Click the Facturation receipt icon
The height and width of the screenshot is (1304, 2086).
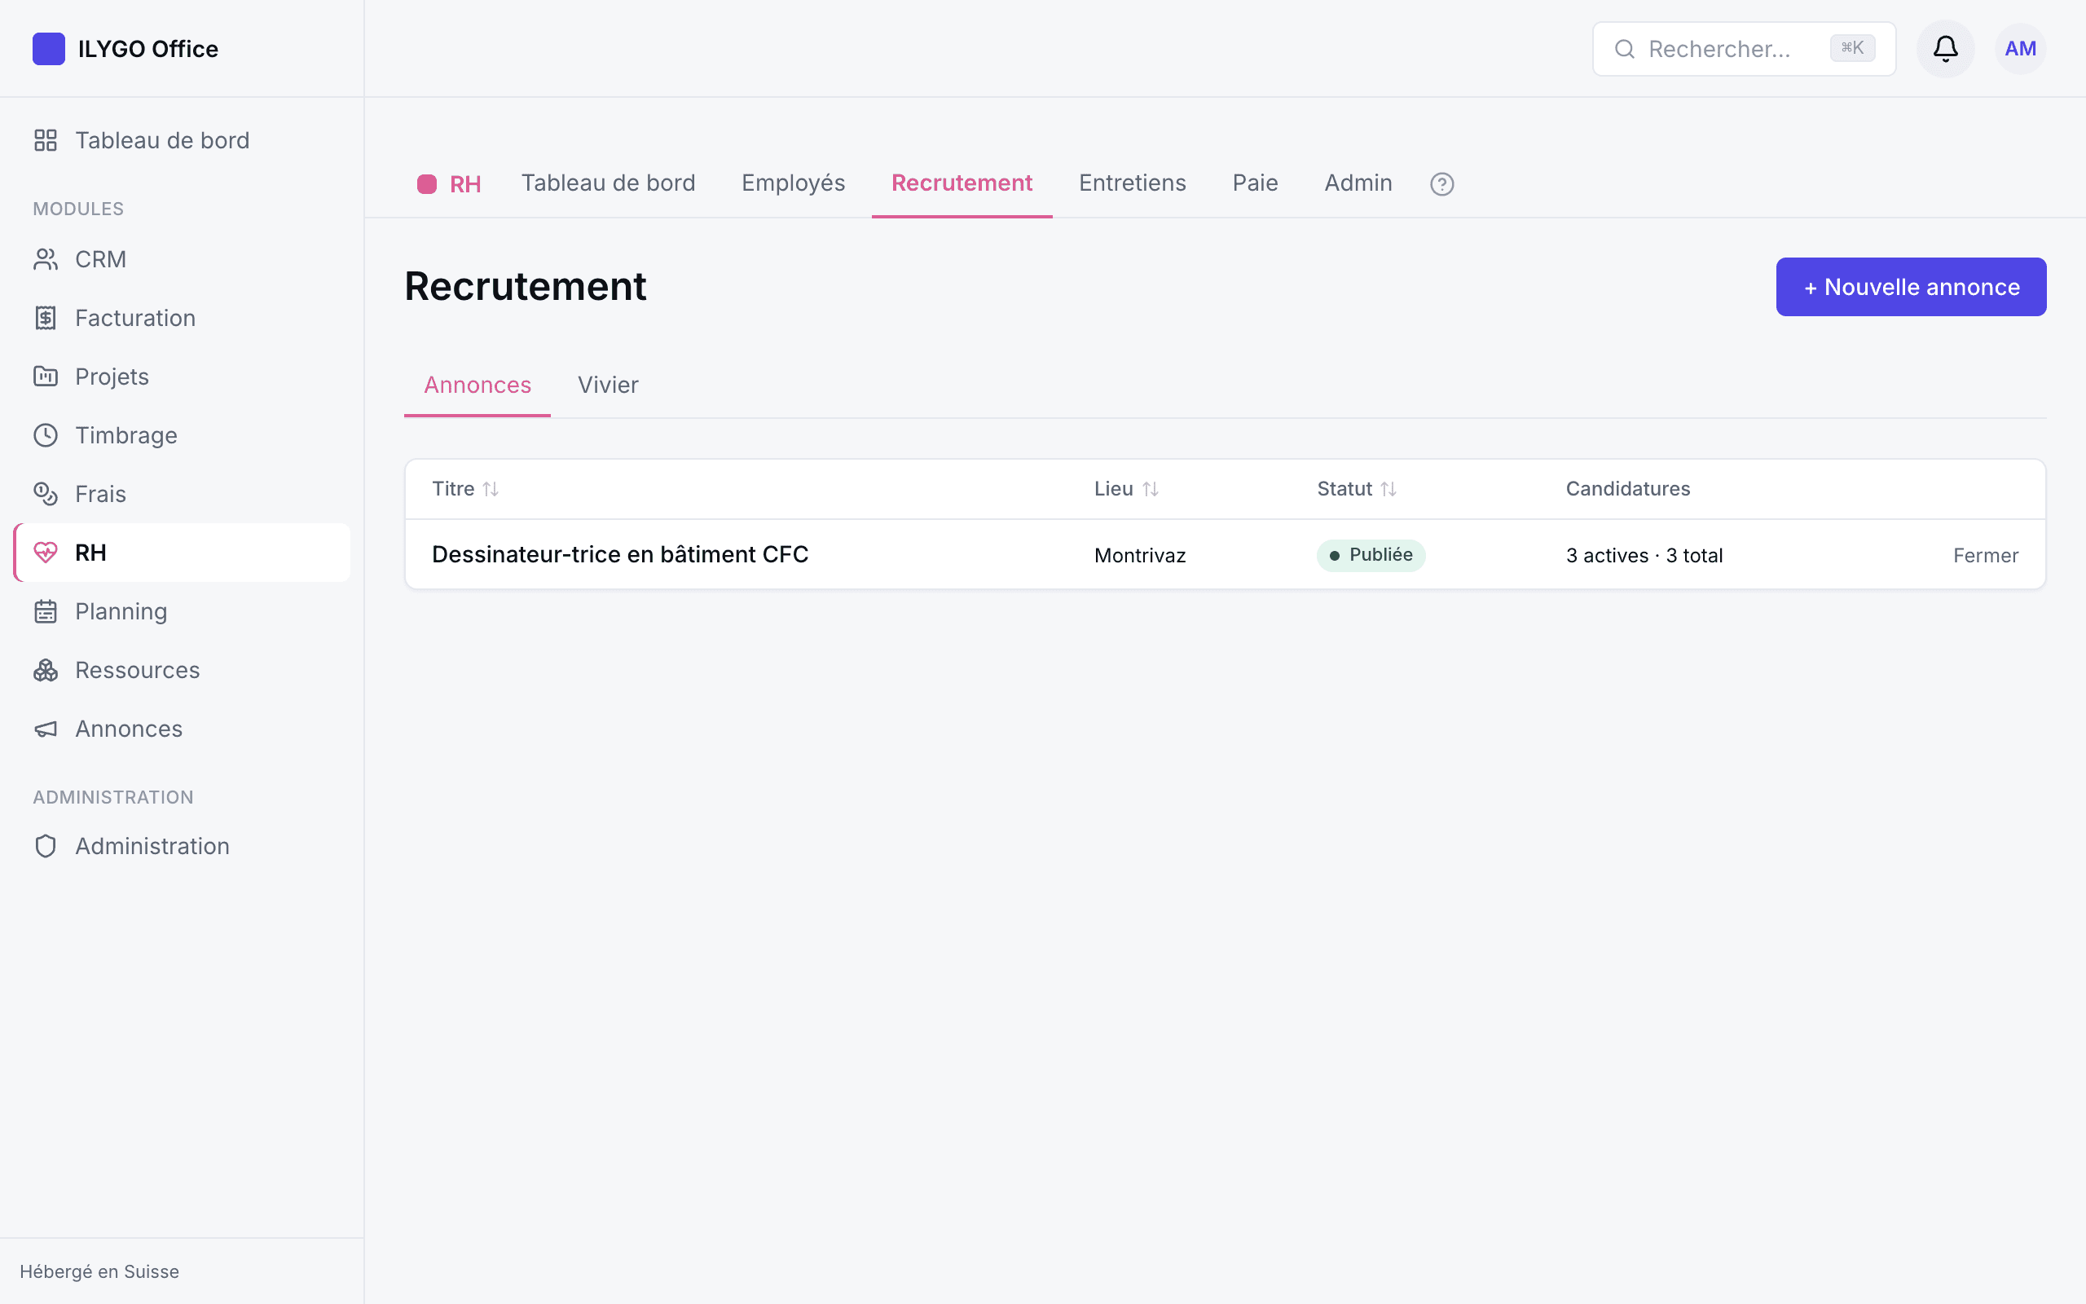click(x=46, y=318)
